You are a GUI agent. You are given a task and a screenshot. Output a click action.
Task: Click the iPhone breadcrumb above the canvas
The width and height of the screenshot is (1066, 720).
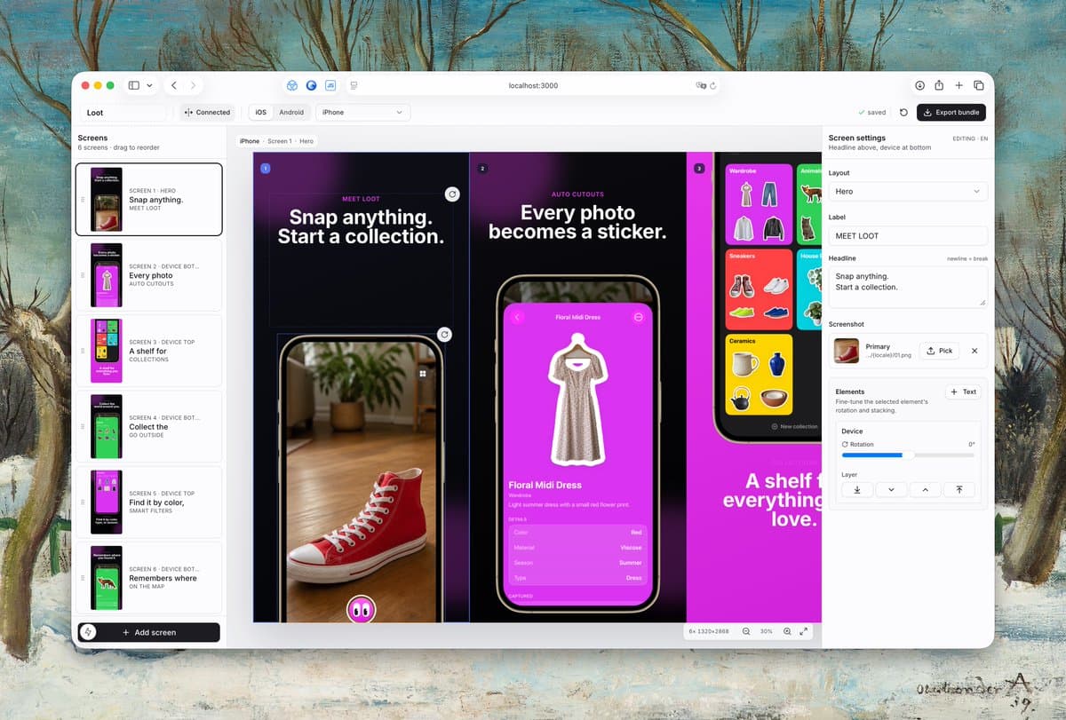250,141
